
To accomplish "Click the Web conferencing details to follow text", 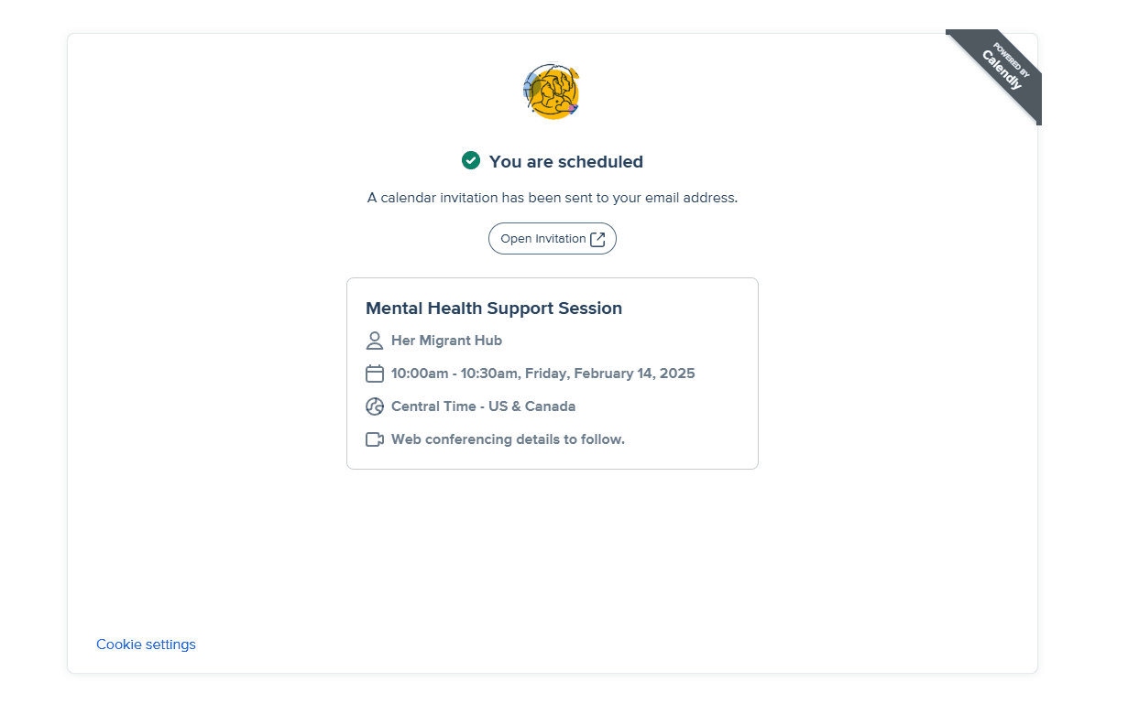I will point(508,439).
